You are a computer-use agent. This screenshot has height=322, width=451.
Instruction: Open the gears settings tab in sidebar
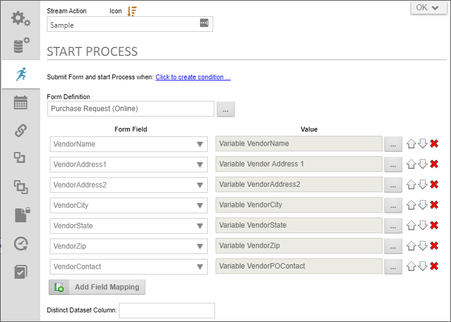tap(20, 19)
